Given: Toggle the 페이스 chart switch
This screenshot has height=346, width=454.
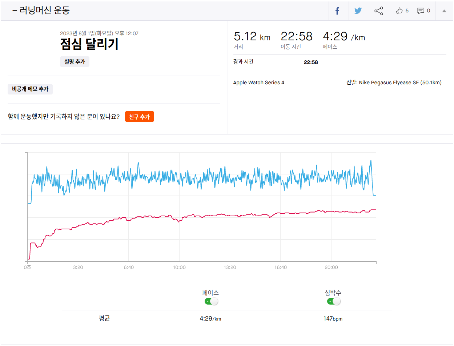Looking at the screenshot, I should tap(211, 301).
